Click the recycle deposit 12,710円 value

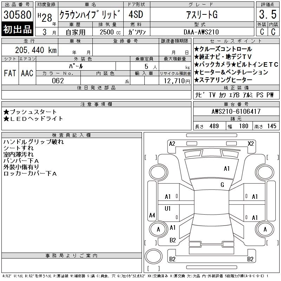click(177, 81)
